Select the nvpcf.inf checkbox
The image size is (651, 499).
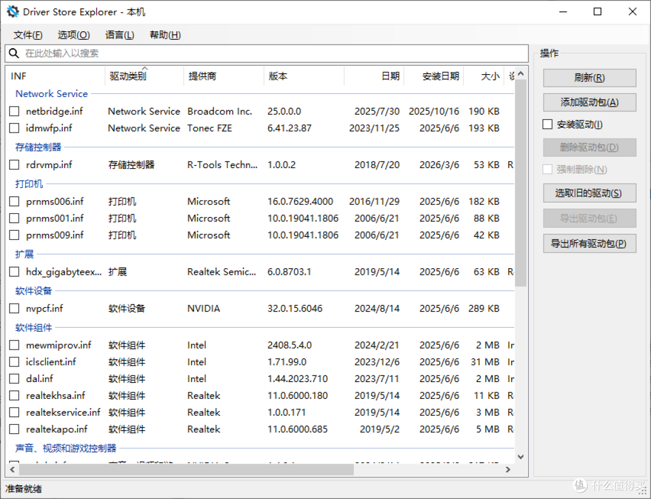[14, 309]
